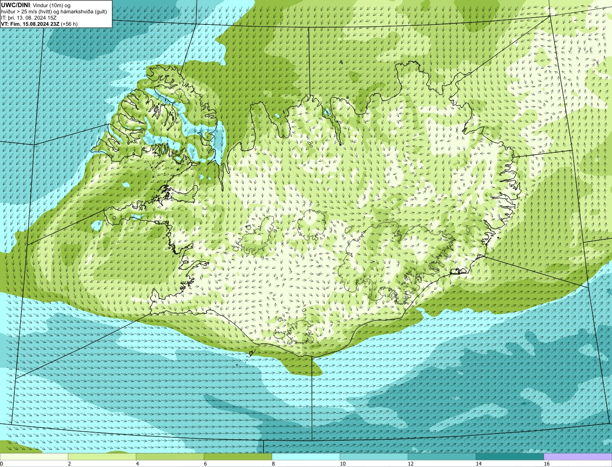The width and height of the screenshot is (612, 467).
Task: Click the '14' label on the color scale
Action: pos(479,464)
